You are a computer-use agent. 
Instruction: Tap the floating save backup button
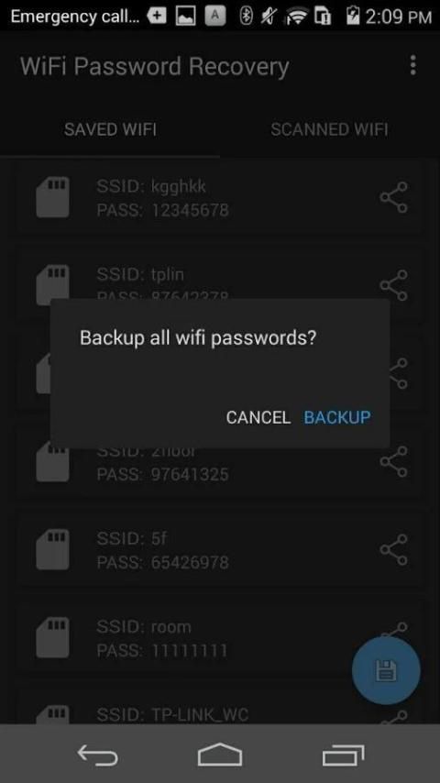pyautogui.click(x=386, y=670)
